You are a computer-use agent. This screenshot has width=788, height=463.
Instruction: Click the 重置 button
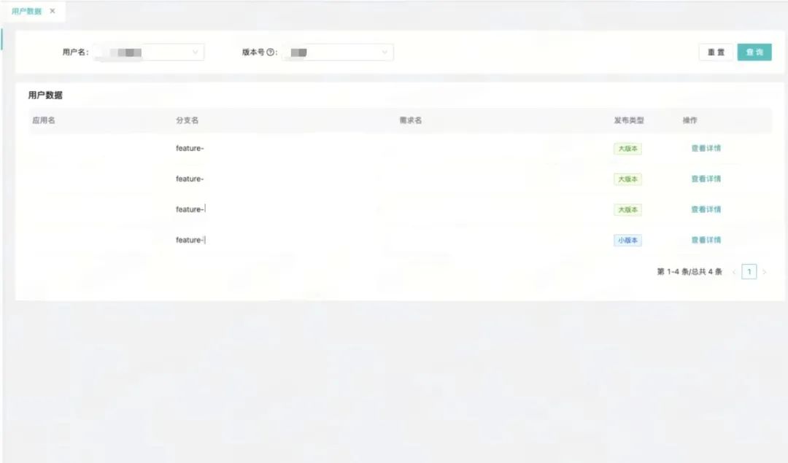coord(716,52)
